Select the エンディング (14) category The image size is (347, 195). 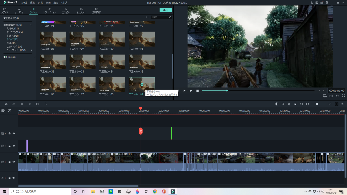14,47
